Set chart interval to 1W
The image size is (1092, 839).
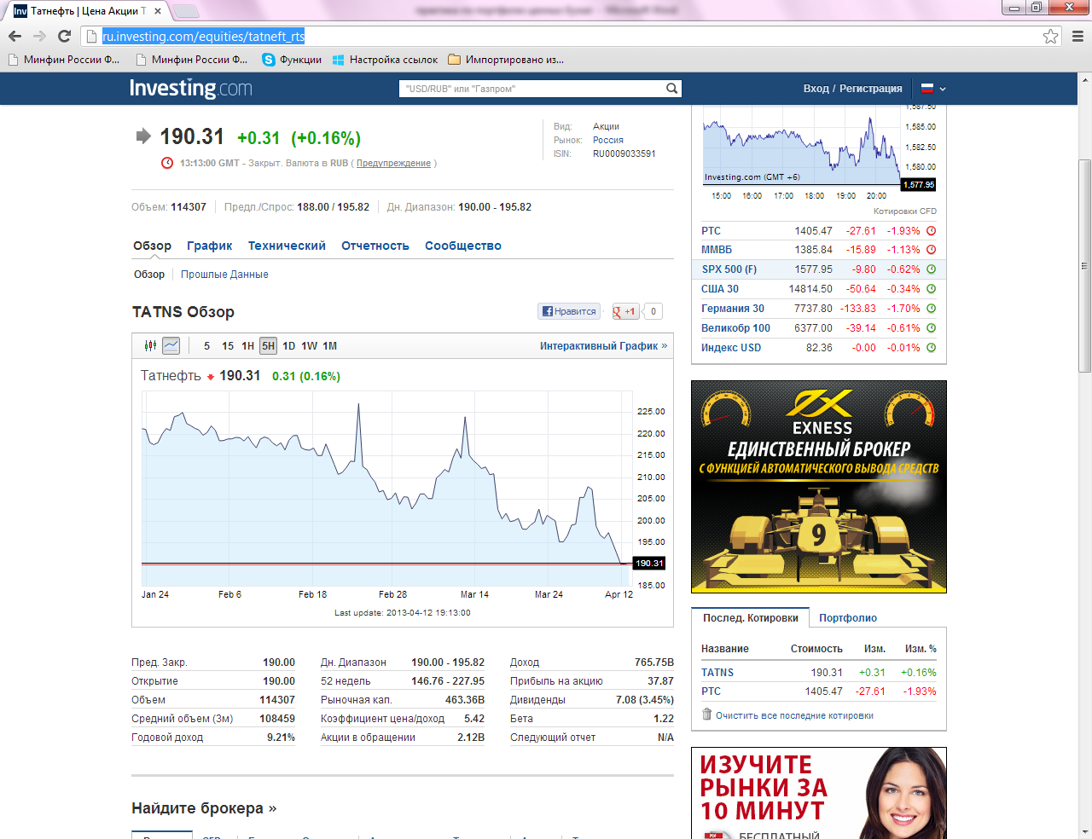pos(309,346)
